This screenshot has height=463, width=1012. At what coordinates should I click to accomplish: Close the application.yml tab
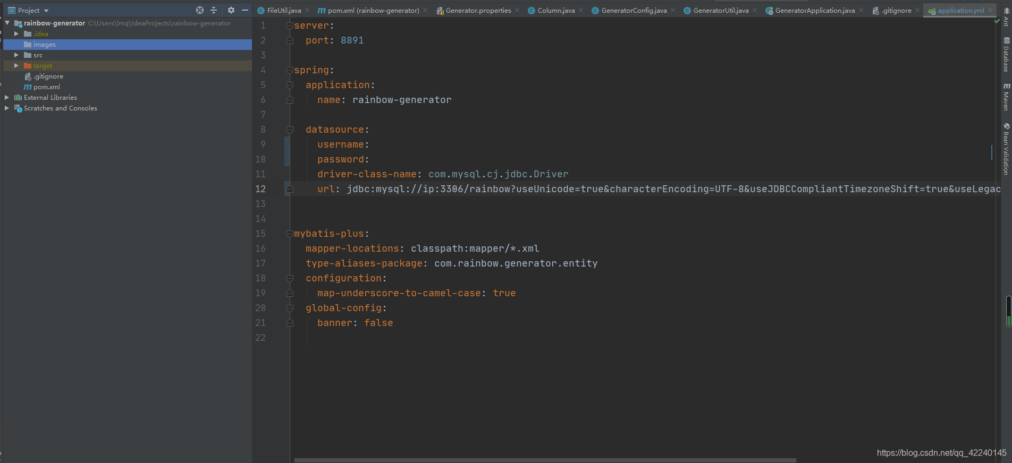[x=990, y=10]
